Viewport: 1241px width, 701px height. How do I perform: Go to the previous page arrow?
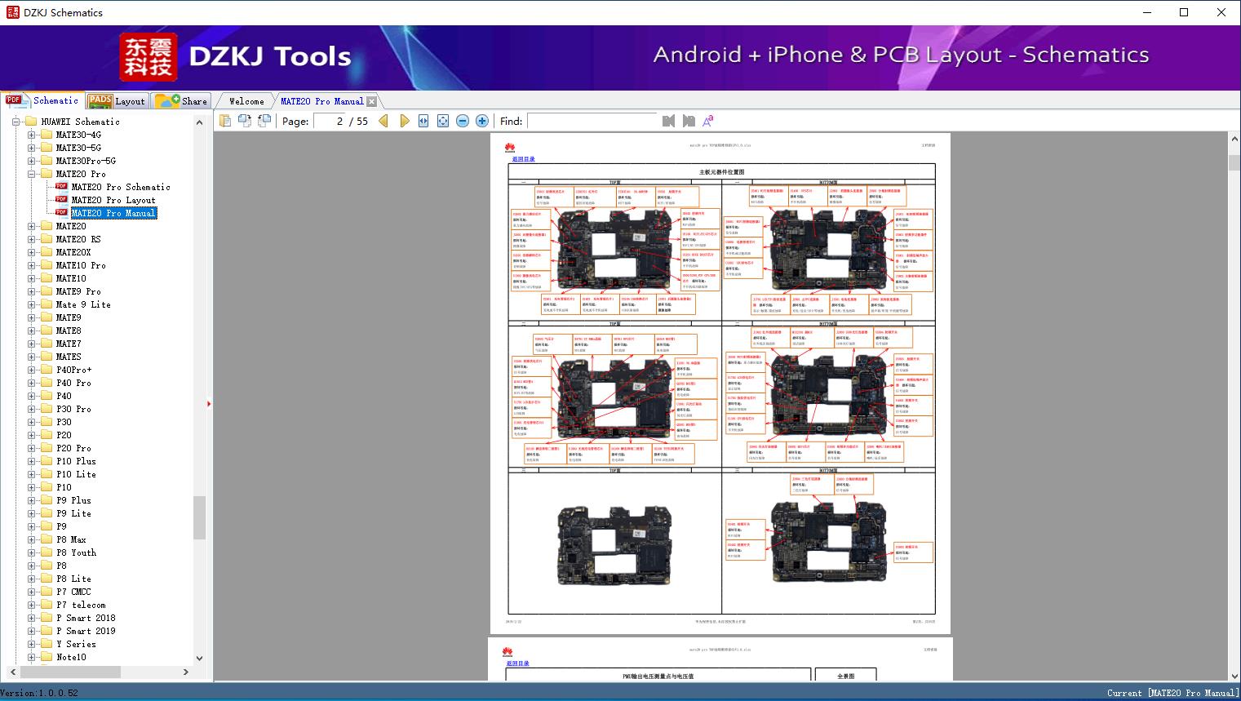click(x=383, y=121)
